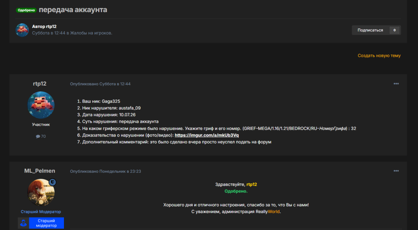Click Опубликовано Понедельник в 23:23 timestamp

pyautogui.click(x=106, y=171)
